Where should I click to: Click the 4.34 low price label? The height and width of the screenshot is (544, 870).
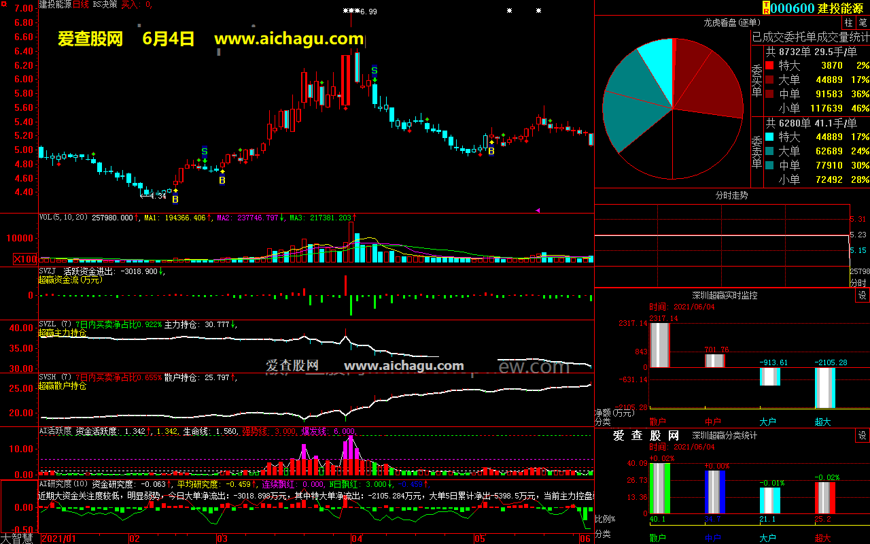158,197
